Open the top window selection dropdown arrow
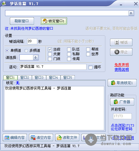This screenshot has width=139, height=151. (131, 13)
